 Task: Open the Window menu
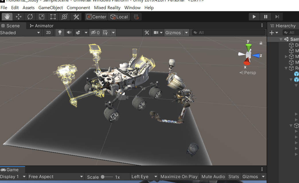click(x=132, y=8)
